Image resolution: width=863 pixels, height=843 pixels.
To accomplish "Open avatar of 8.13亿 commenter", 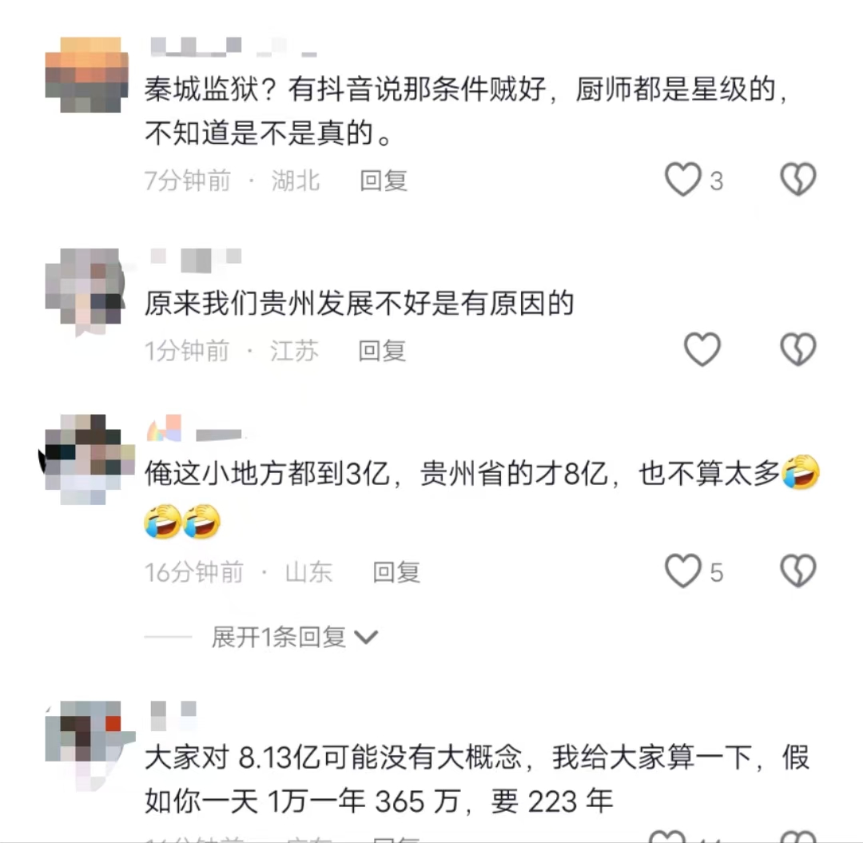I will (x=89, y=745).
